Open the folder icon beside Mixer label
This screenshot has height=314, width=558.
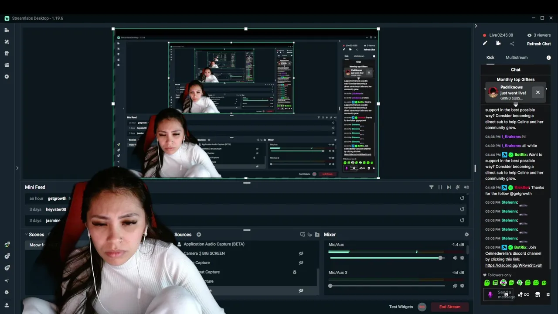point(317,235)
